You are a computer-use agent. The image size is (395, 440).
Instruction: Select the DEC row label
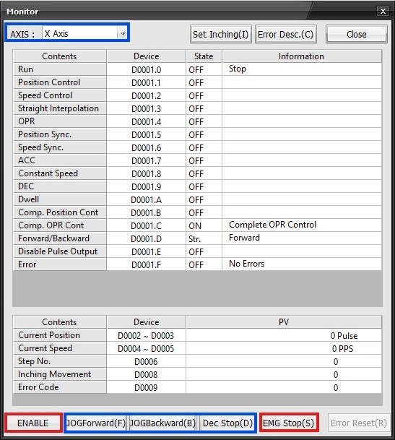click(59, 186)
